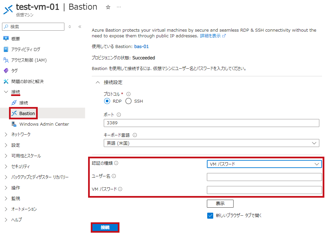Click the タグ tag icon
Image resolution: width=325 pixels, height=235 pixels.
tap(6, 71)
